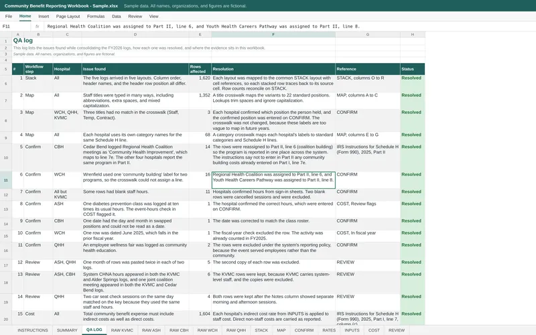
Task: Select hospital cell 'ASH, QHH'
Action: pyautogui.click(x=67, y=265)
